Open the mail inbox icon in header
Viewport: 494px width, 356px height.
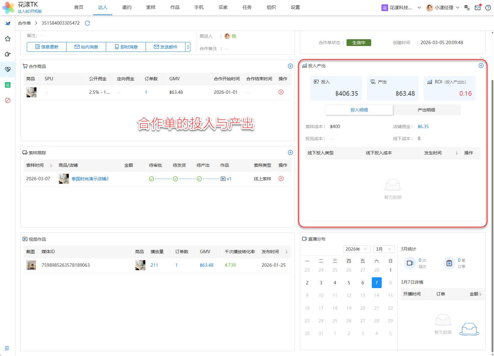[478, 8]
